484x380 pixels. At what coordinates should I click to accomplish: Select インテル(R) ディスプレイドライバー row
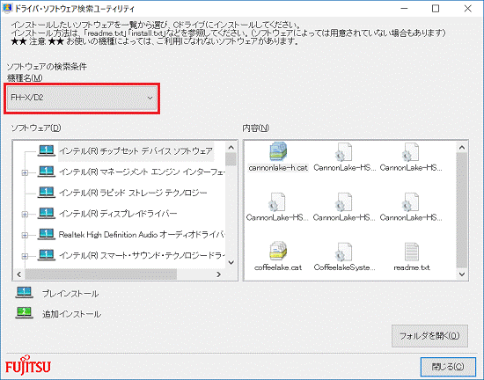point(118,214)
